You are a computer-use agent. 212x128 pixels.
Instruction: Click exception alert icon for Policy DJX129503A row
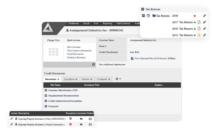point(70,119)
